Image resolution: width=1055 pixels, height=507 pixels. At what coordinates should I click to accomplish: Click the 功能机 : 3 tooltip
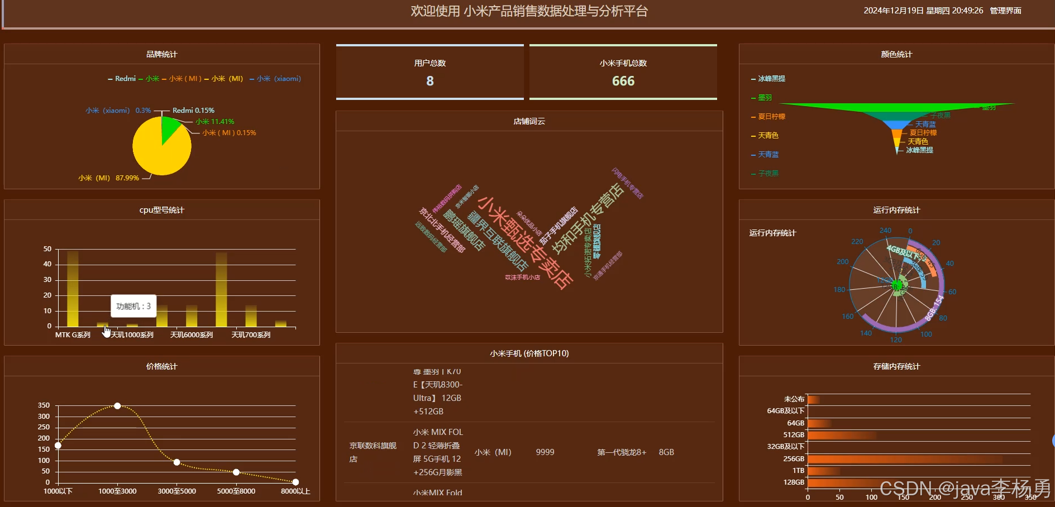133,306
